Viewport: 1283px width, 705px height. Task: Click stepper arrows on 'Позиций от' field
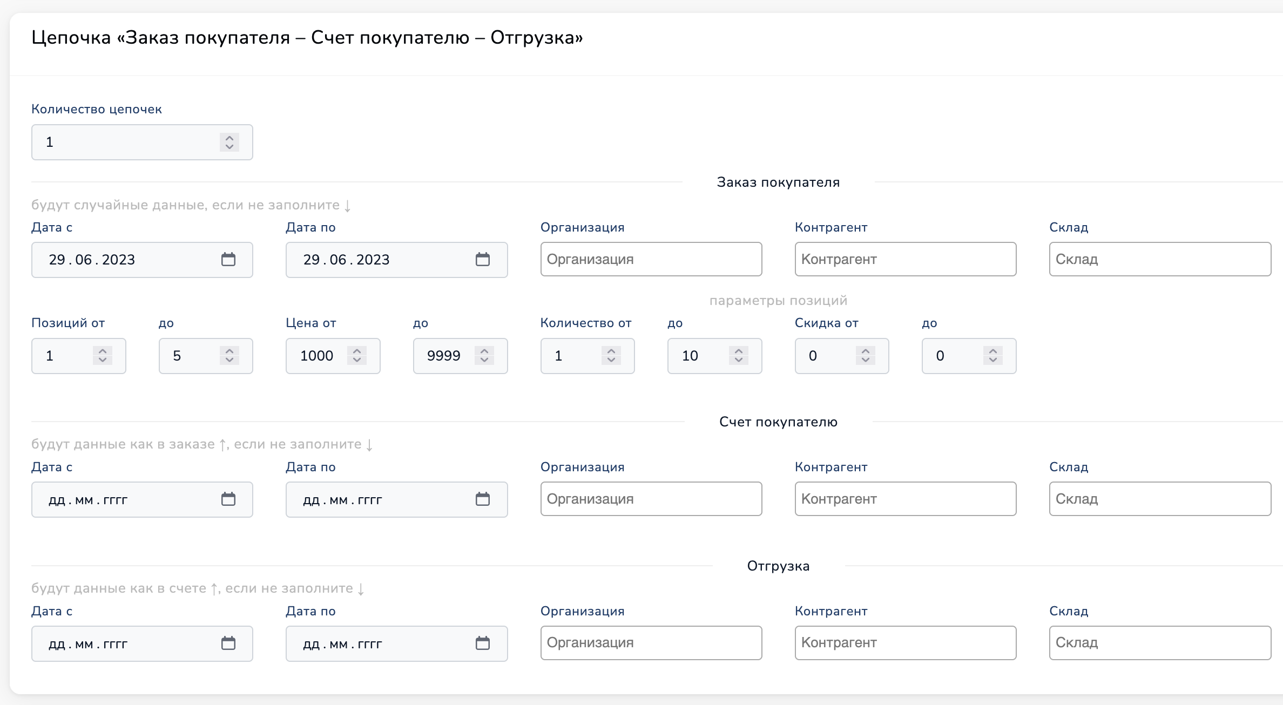click(103, 355)
